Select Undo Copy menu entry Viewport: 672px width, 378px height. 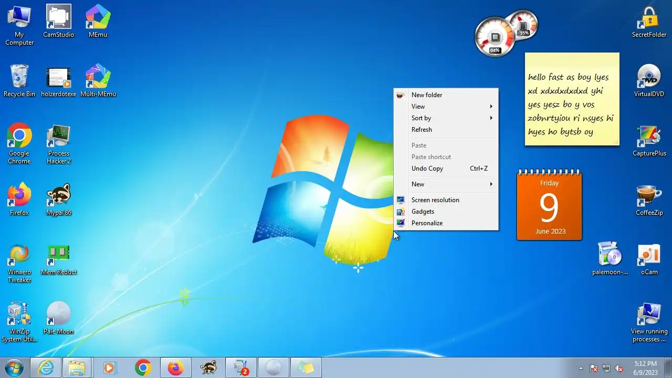point(446,169)
